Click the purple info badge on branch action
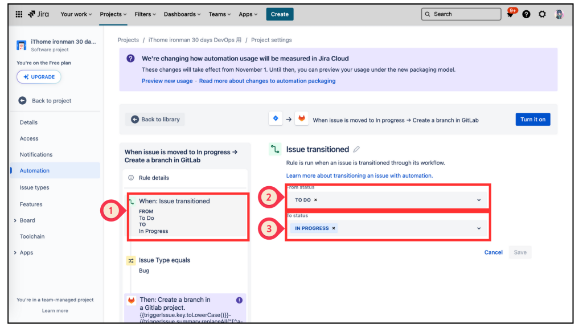 click(x=239, y=300)
